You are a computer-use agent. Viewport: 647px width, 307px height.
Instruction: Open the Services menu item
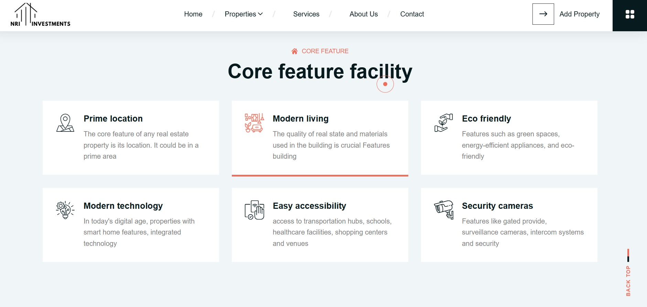click(306, 14)
